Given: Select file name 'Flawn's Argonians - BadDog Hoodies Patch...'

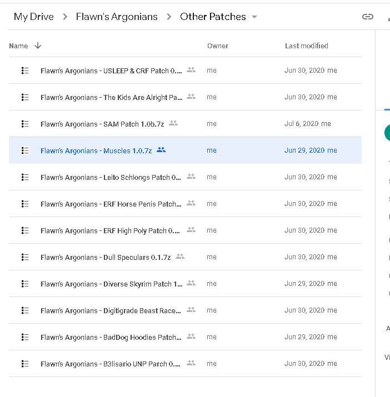Looking at the screenshot, I should [x=111, y=337].
